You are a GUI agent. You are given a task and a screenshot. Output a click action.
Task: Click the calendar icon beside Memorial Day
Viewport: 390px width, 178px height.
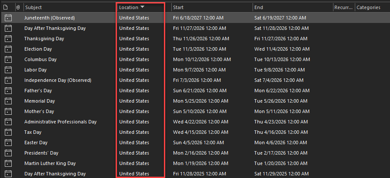pyautogui.click(x=8, y=101)
